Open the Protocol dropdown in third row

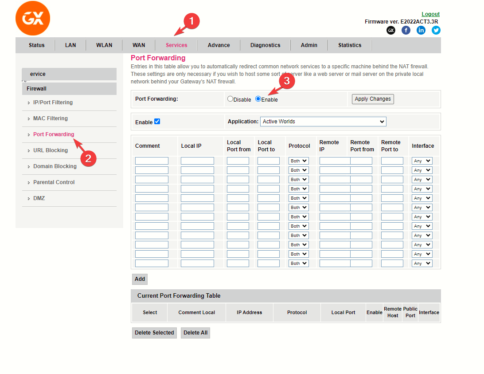point(298,179)
